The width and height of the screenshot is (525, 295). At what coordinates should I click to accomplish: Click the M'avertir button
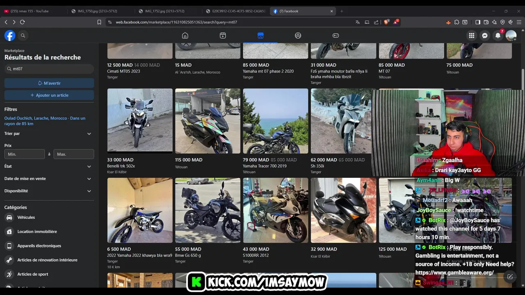tap(49, 83)
